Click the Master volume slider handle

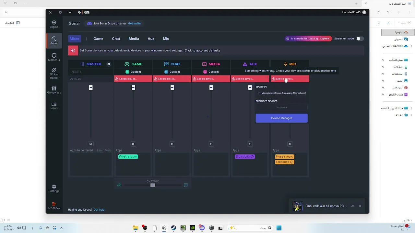pyautogui.click(x=91, y=88)
